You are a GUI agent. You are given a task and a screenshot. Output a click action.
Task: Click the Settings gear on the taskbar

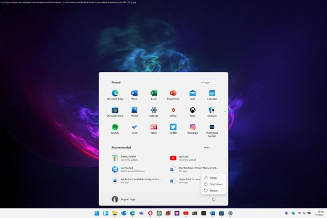(x=230, y=213)
